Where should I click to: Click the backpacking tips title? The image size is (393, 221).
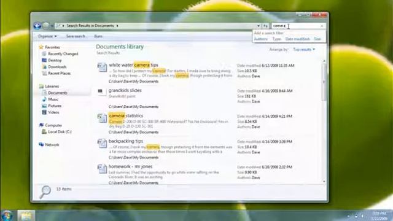click(x=126, y=141)
